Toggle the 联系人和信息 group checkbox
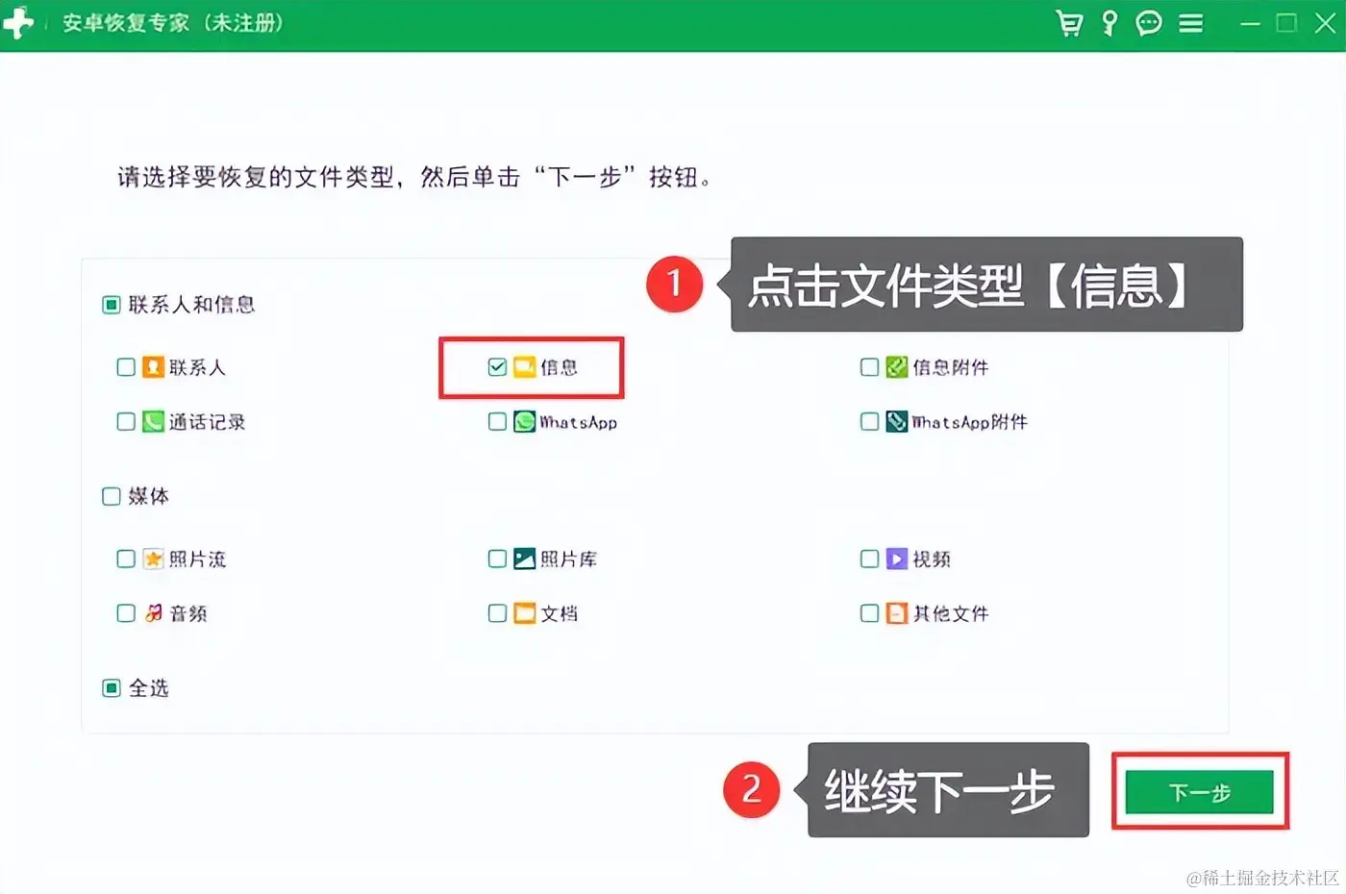This screenshot has width=1346, height=894. (x=112, y=305)
